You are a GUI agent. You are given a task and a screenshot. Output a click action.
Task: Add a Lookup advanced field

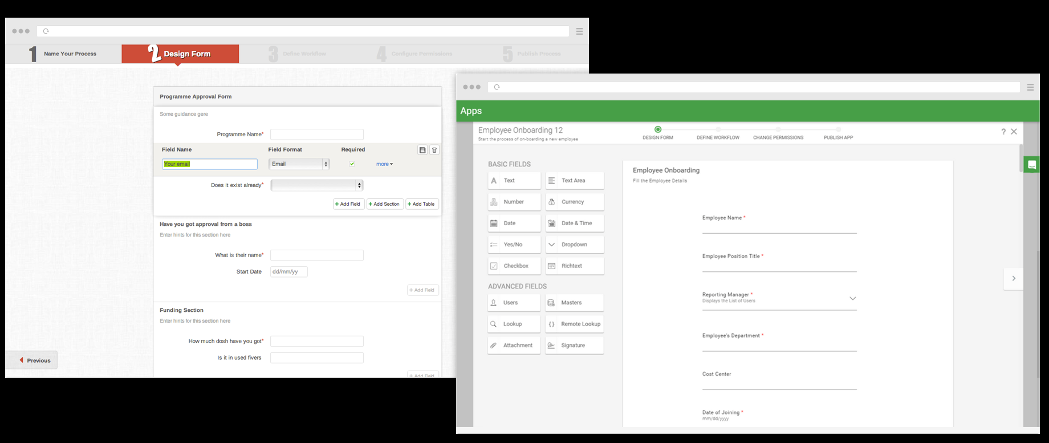coord(514,324)
